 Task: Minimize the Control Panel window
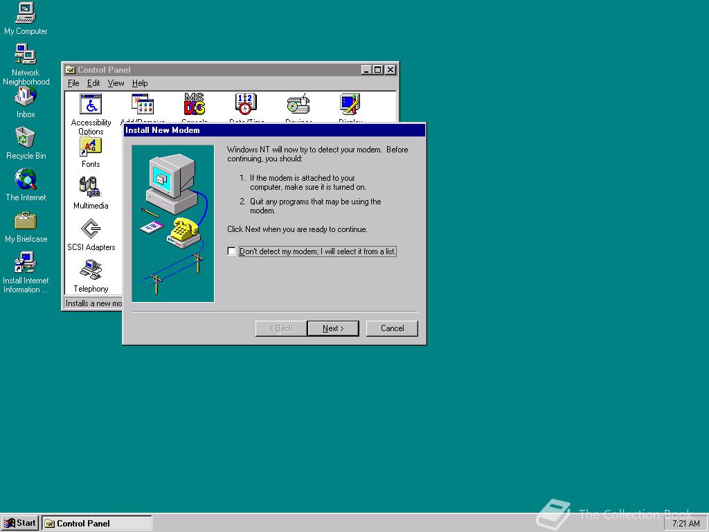coord(367,70)
